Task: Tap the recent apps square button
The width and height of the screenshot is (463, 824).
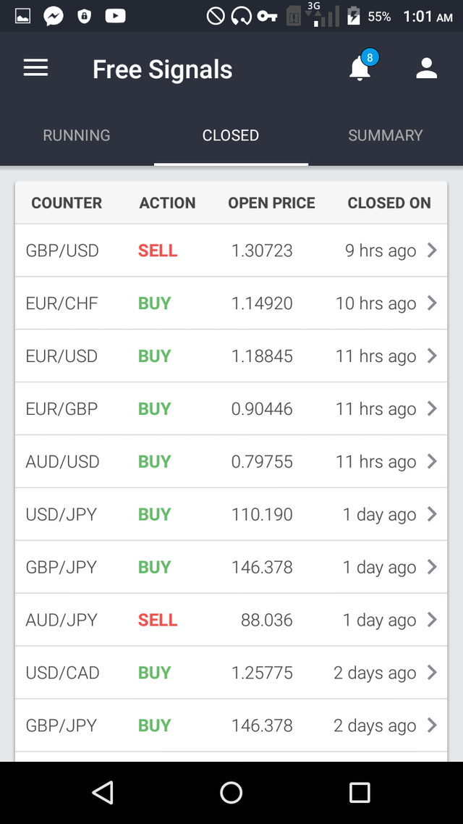Action: click(360, 792)
